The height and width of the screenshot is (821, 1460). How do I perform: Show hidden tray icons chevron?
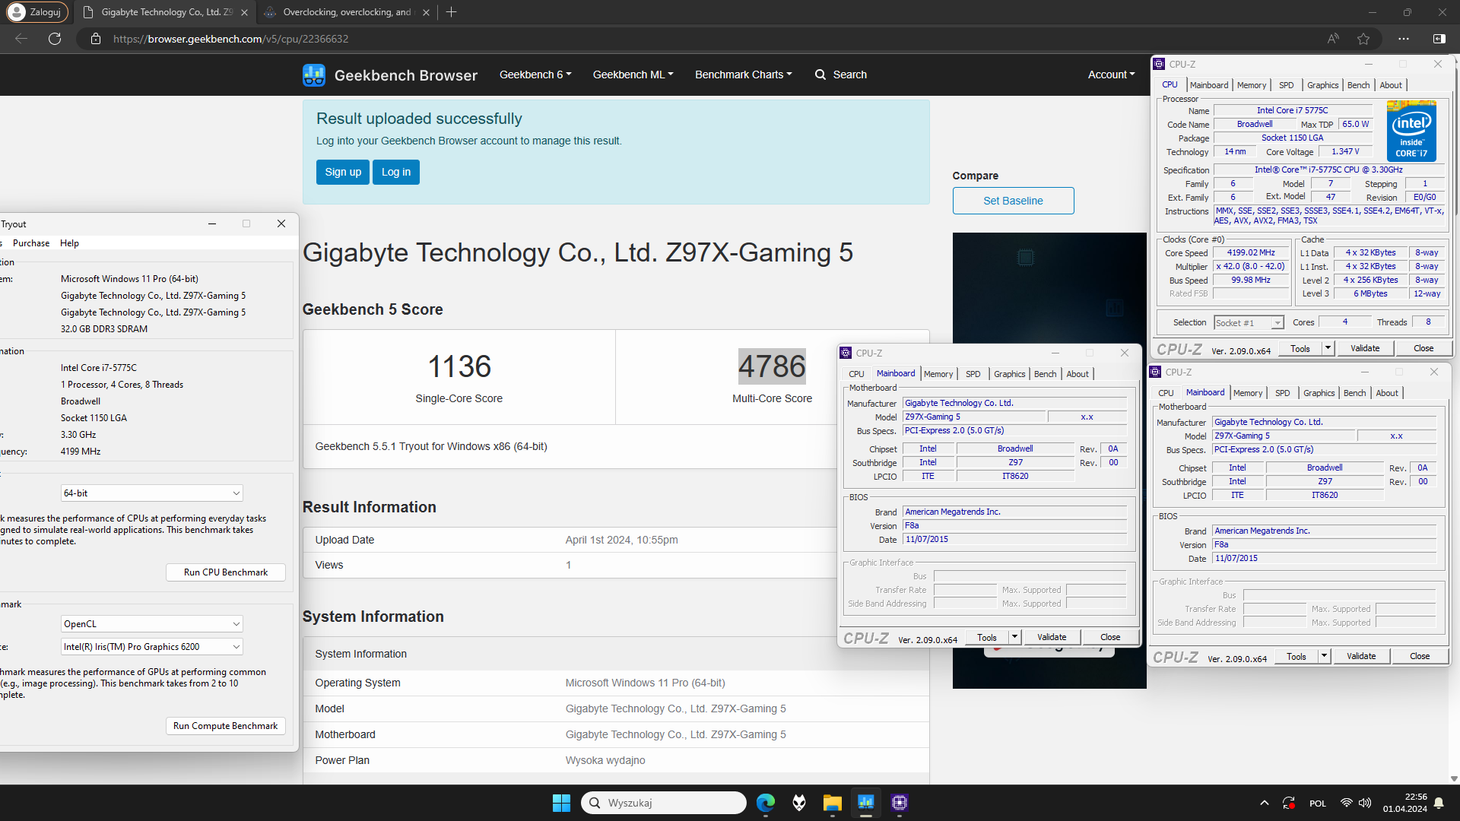click(1265, 803)
